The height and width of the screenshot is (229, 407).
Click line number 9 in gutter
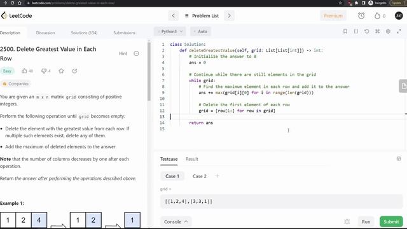tap(163, 93)
